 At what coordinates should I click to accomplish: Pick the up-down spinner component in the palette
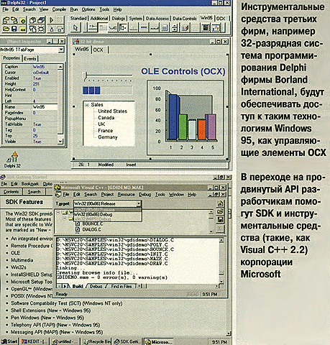tap(175, 28)
